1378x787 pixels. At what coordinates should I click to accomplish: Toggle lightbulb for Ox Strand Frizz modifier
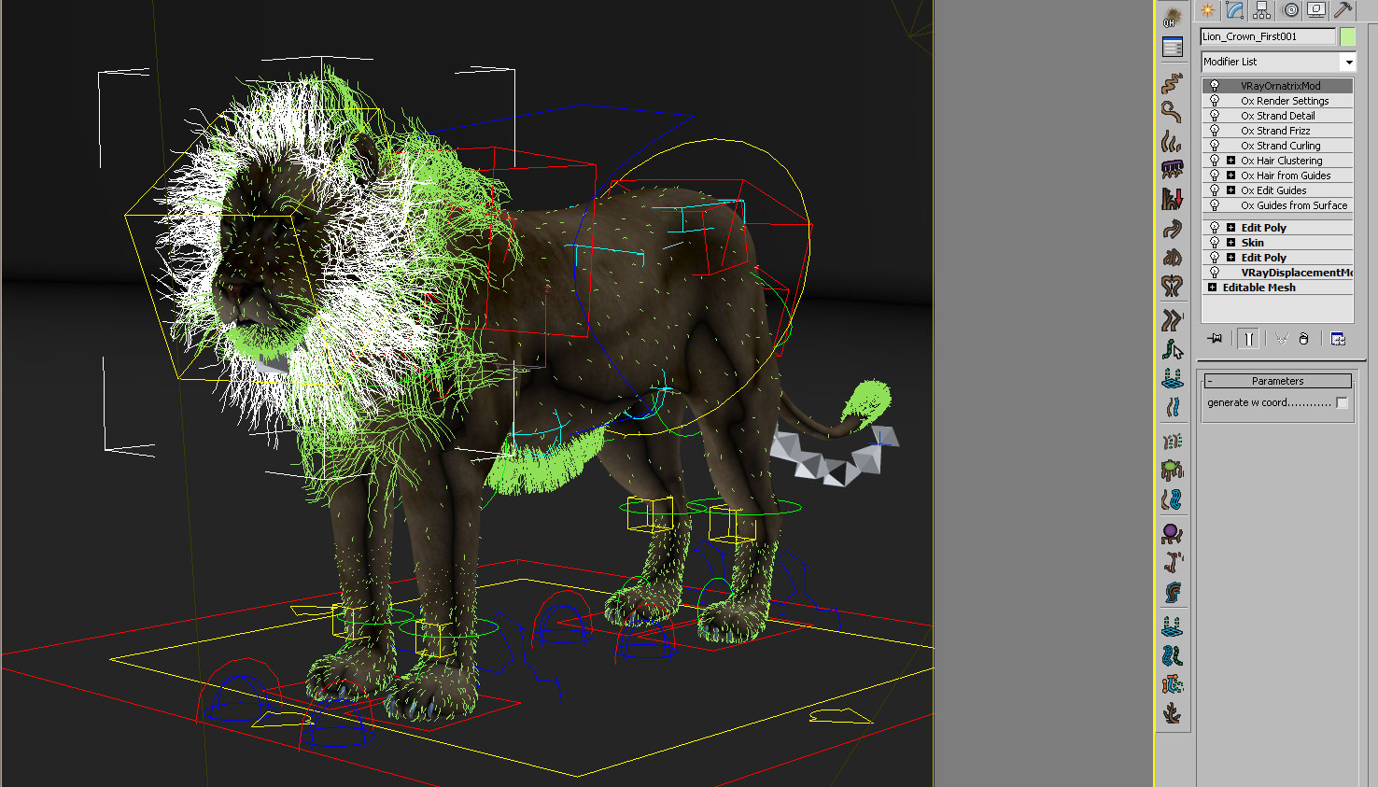[x=1215, y=131]
